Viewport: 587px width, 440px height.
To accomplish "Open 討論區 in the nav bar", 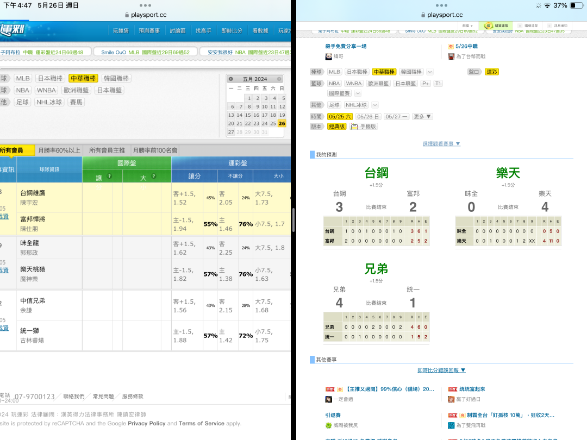I will pyautogui.click(x=177, y=31).
